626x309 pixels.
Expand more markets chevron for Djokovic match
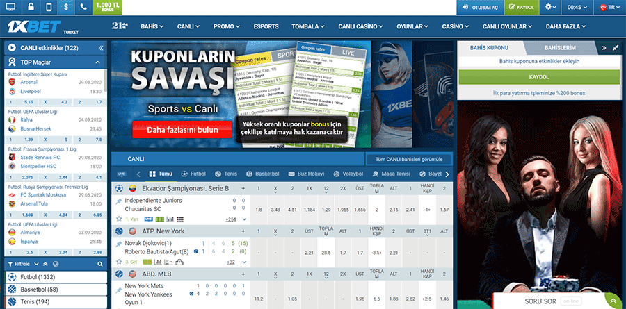click(244, 262)
